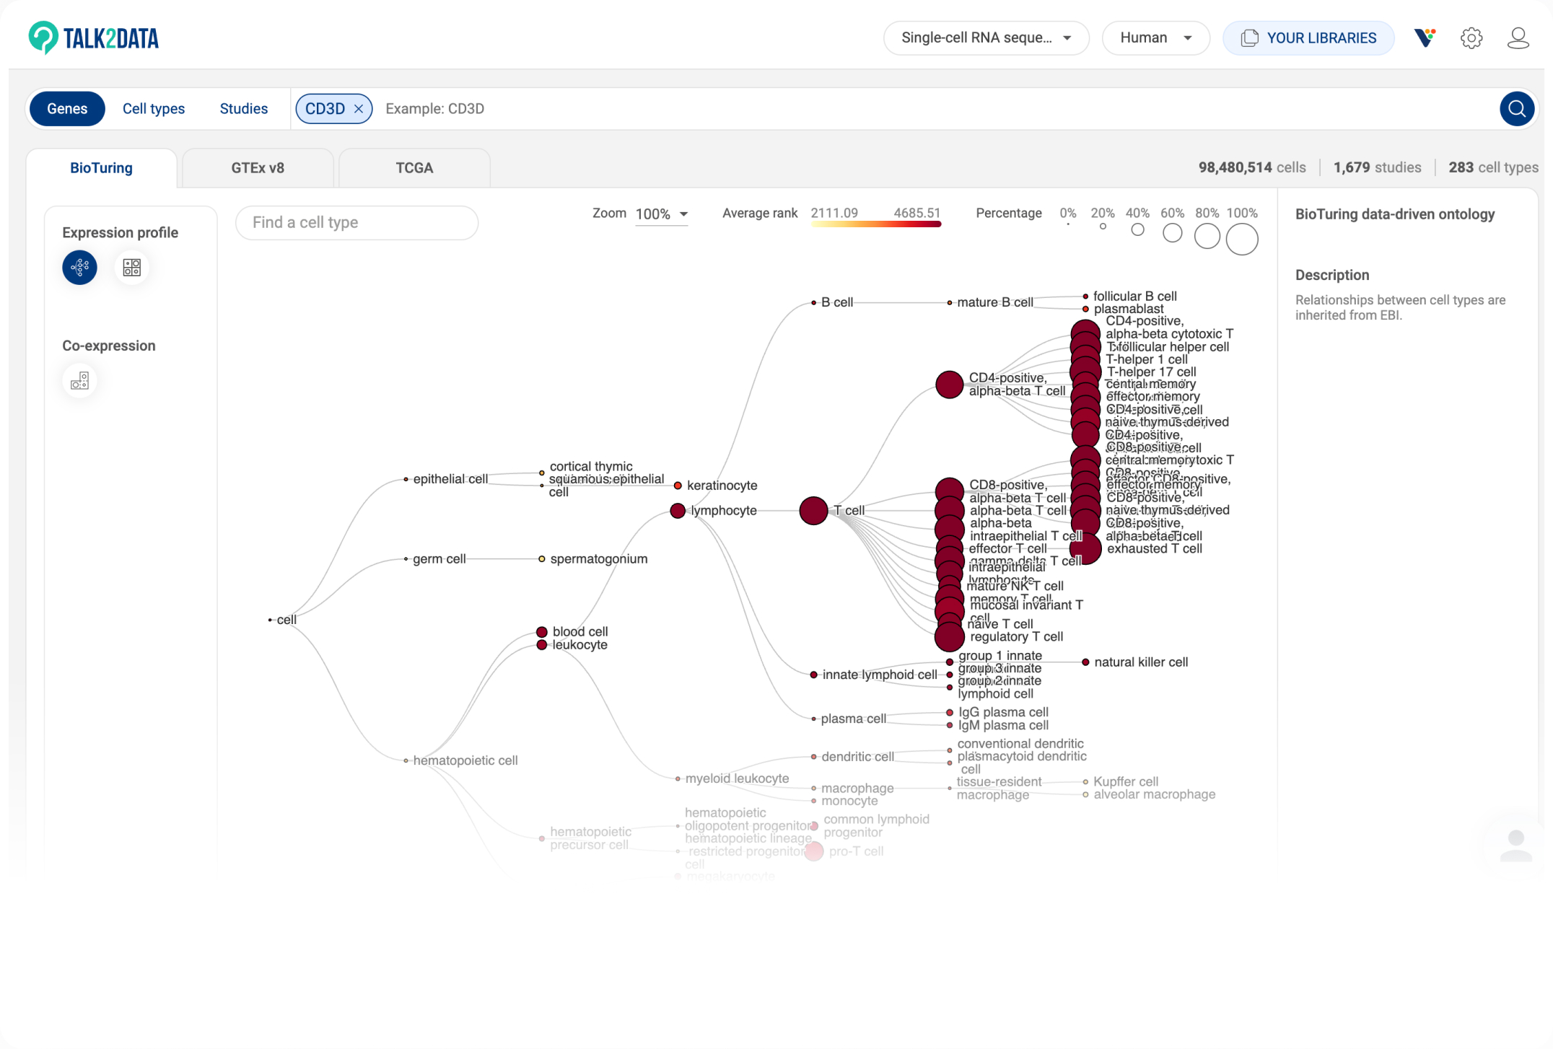Switch to Studies tab
Viewport: 1553px width, 1049px height.
click(x=244, y=109)
